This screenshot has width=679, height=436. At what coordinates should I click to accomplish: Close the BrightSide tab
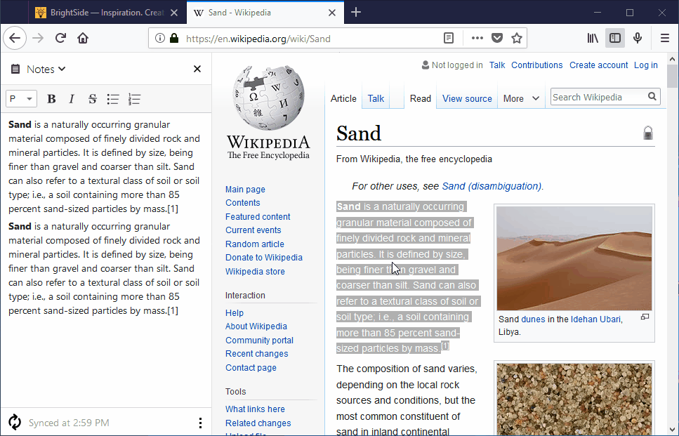174,13
